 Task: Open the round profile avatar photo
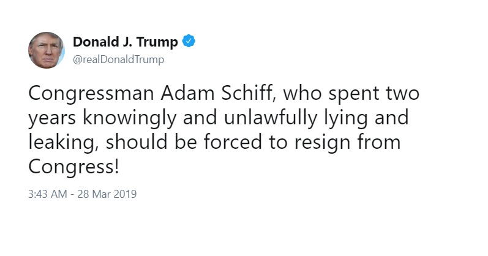(x=47, y=50)
